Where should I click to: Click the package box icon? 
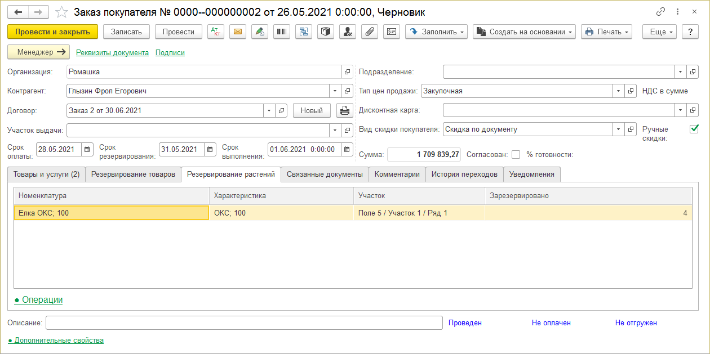tap(326, 32)
